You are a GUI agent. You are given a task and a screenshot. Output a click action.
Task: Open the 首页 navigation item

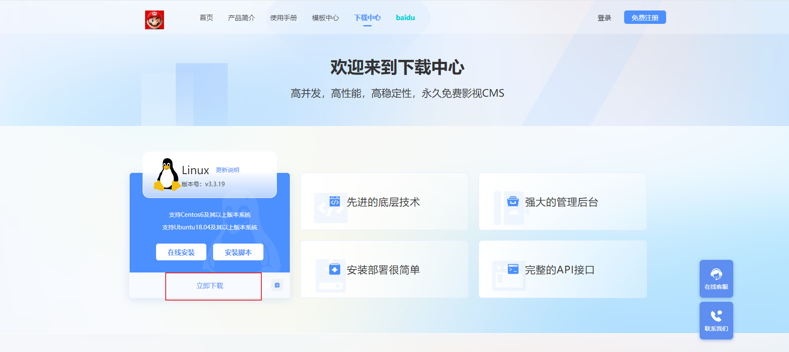click(x=206, y=18)
